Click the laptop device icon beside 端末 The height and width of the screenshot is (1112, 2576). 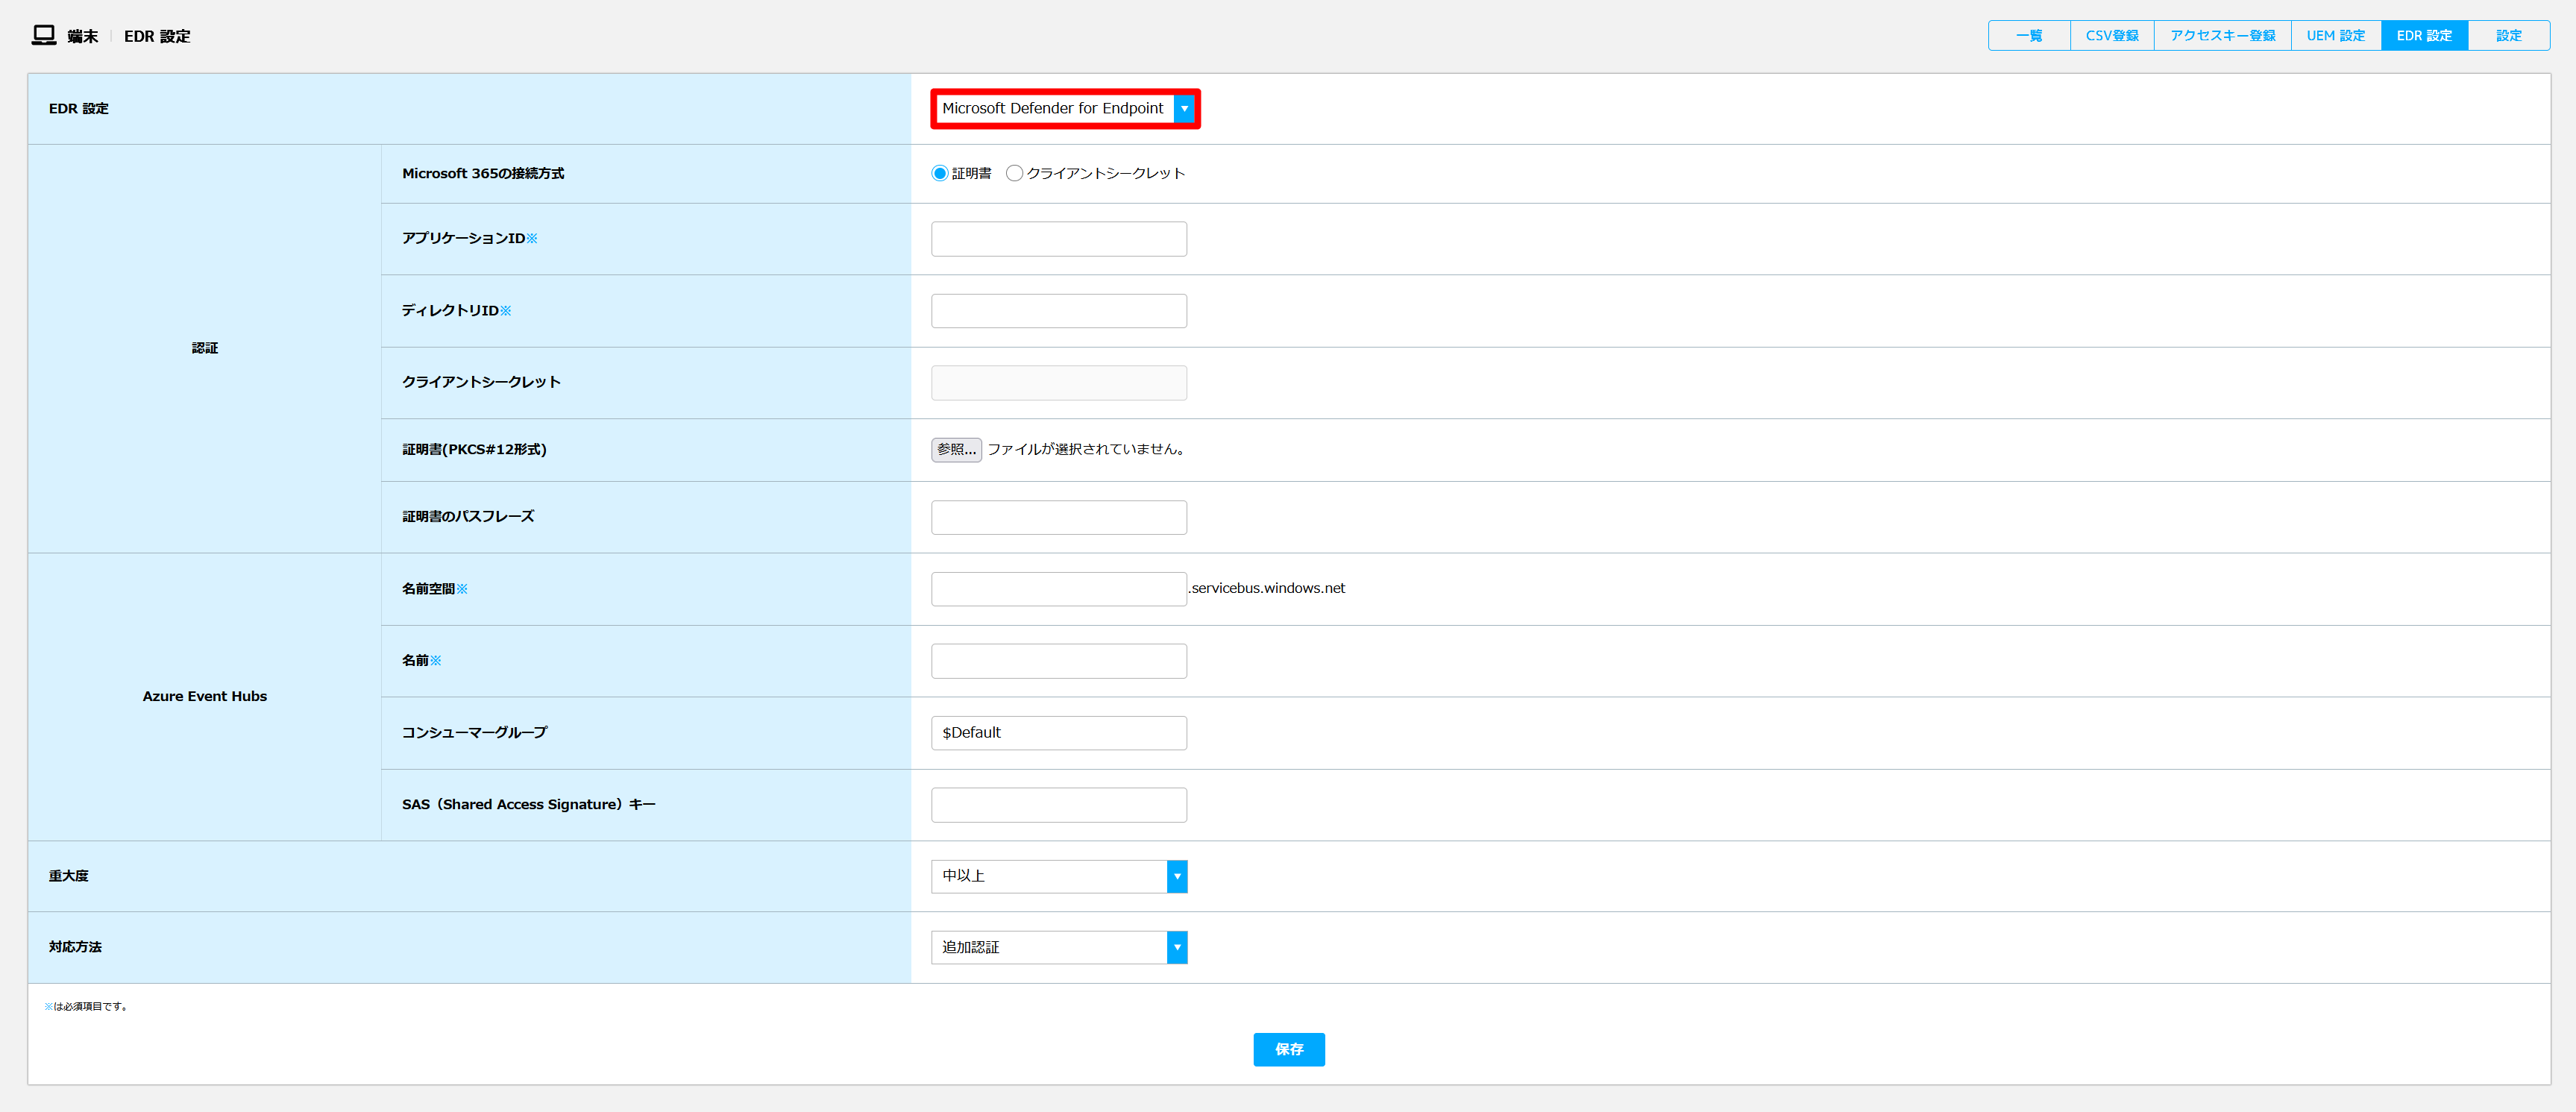click(43, 36)
